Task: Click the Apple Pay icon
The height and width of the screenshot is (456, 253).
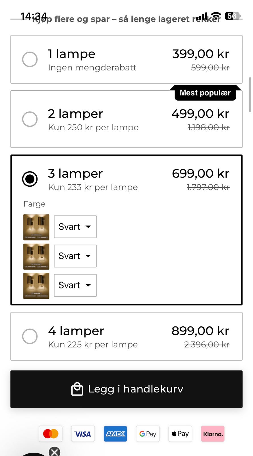Action: pyautogui.click(x=180, y=434)
